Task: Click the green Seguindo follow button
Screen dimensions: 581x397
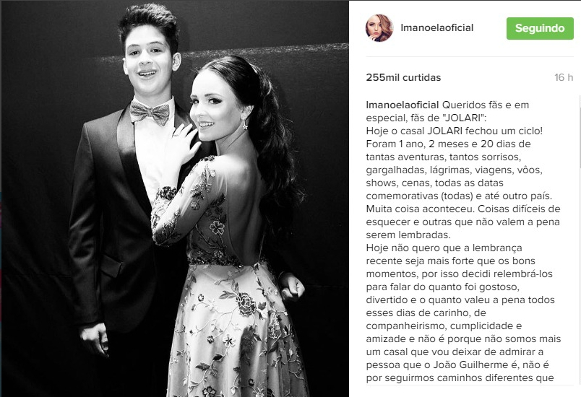Action: pyautogui.click(x=540, y=28)
